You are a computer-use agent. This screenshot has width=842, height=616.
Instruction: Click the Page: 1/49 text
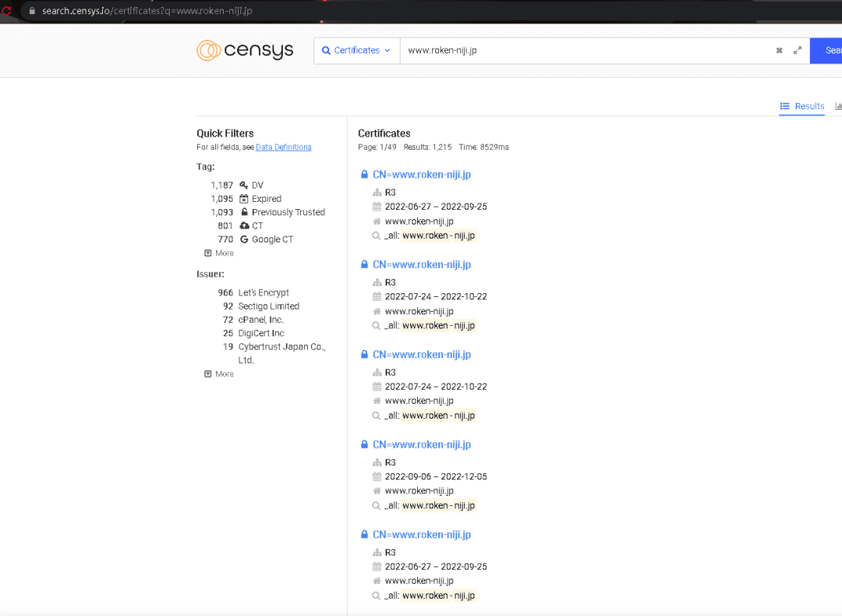377,147
